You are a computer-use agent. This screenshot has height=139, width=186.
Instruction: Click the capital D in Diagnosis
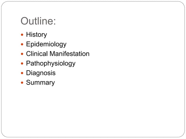[29, 73]
